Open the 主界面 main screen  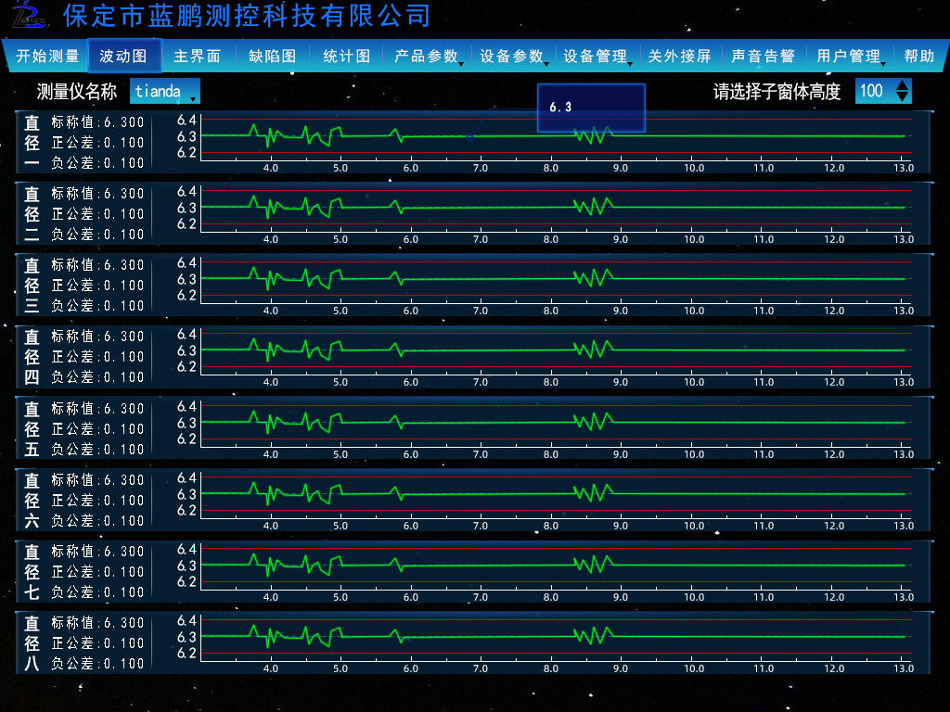[198, 56]
